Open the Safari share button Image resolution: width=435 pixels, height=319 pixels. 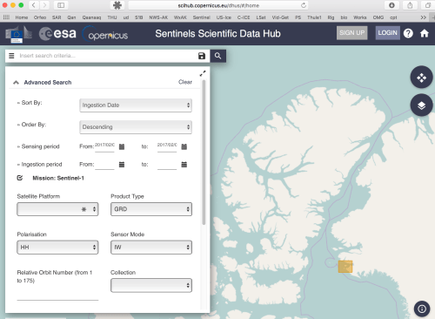click(x=410, y=5)
